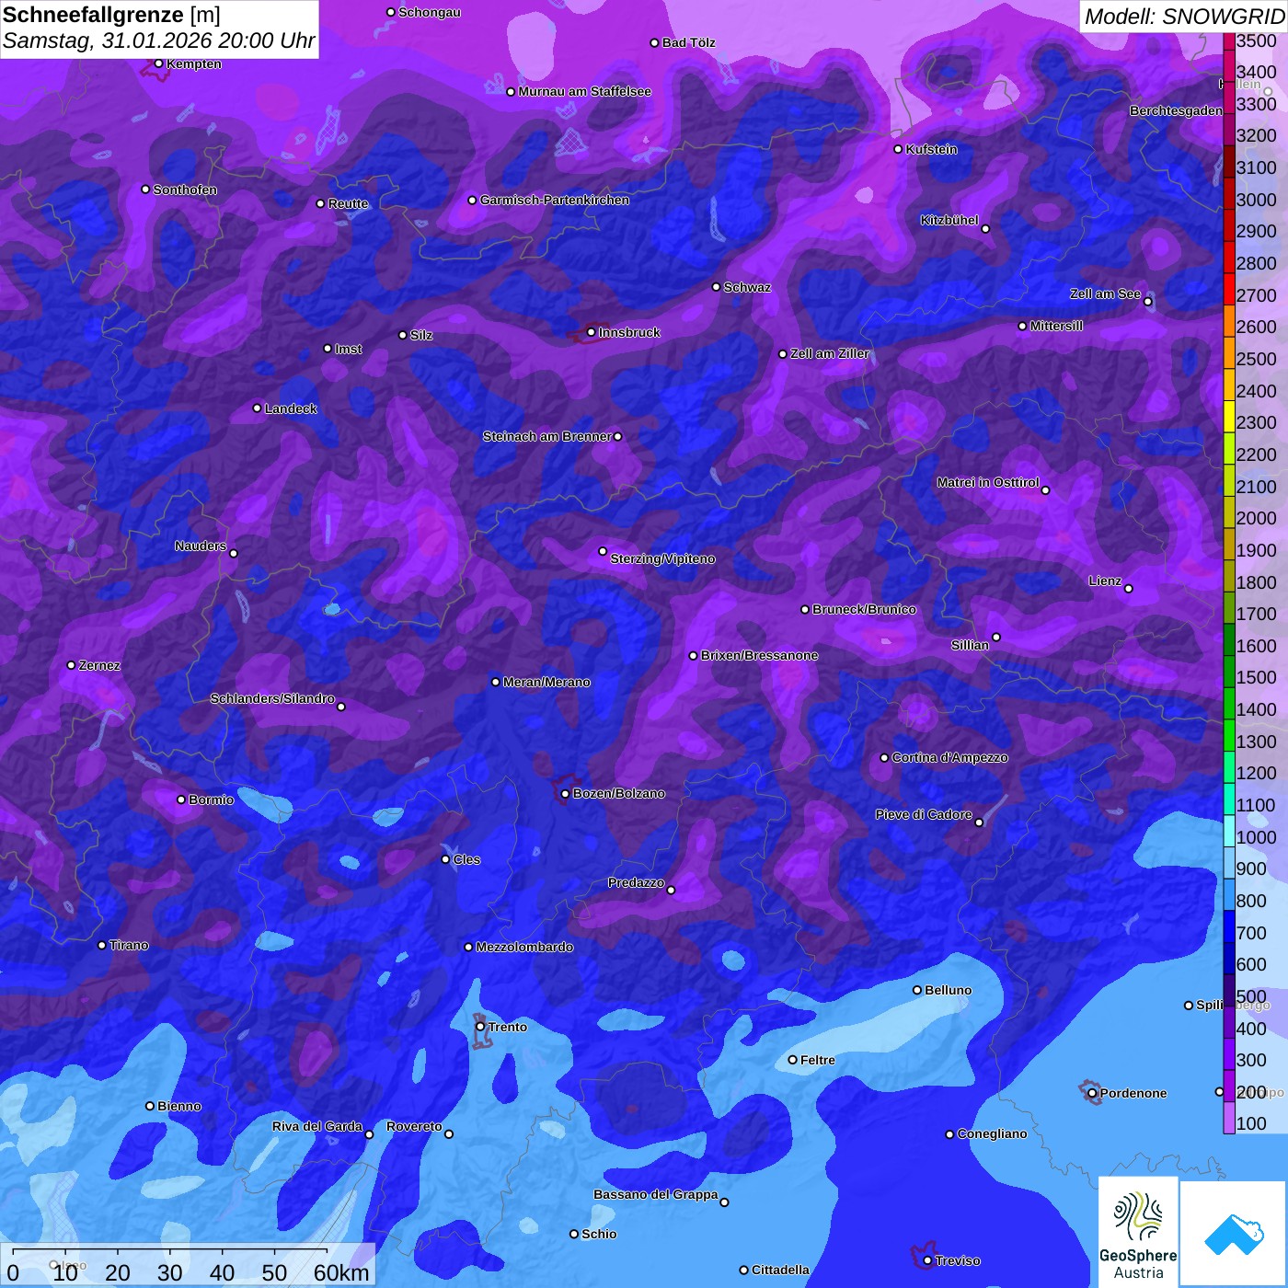Click the Lienz marker dot
Image resolution: width=1288 pixels, height=1288 pixels.
(x=1129, y=589)
